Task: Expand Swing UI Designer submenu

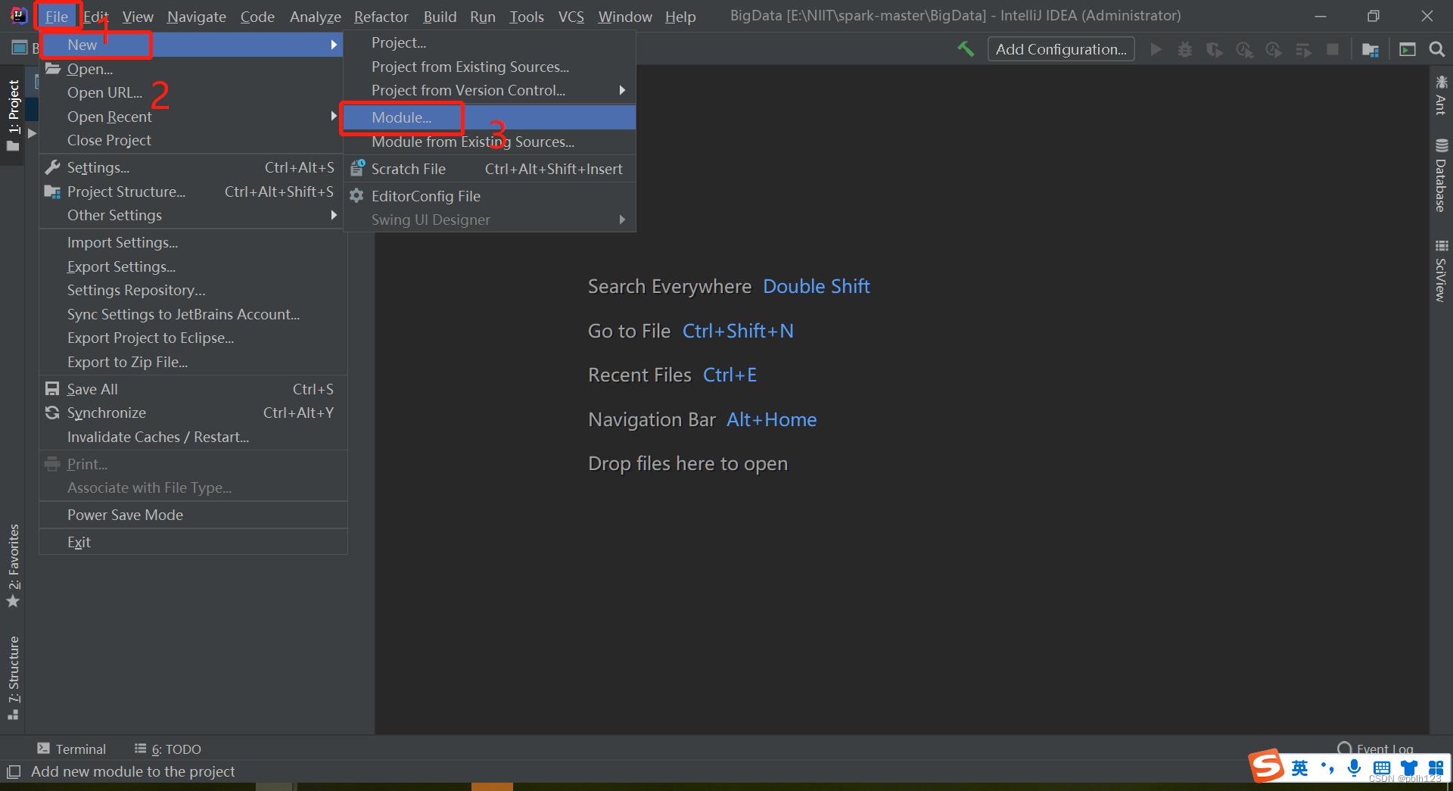Action: (622, 220)
